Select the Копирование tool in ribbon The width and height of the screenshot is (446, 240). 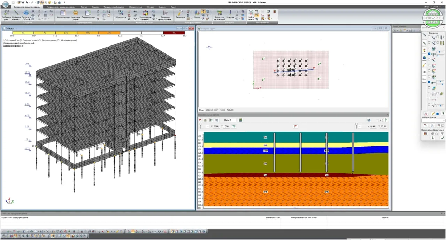pos(63,13)
